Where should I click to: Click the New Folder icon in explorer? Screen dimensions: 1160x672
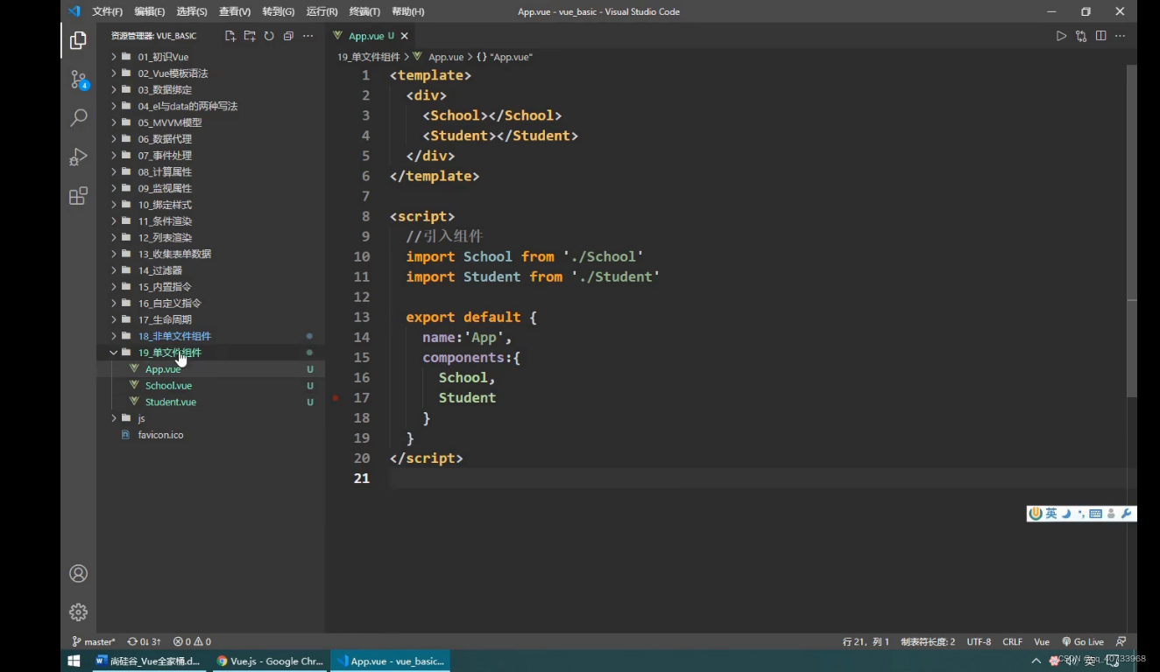click(250, 36)
